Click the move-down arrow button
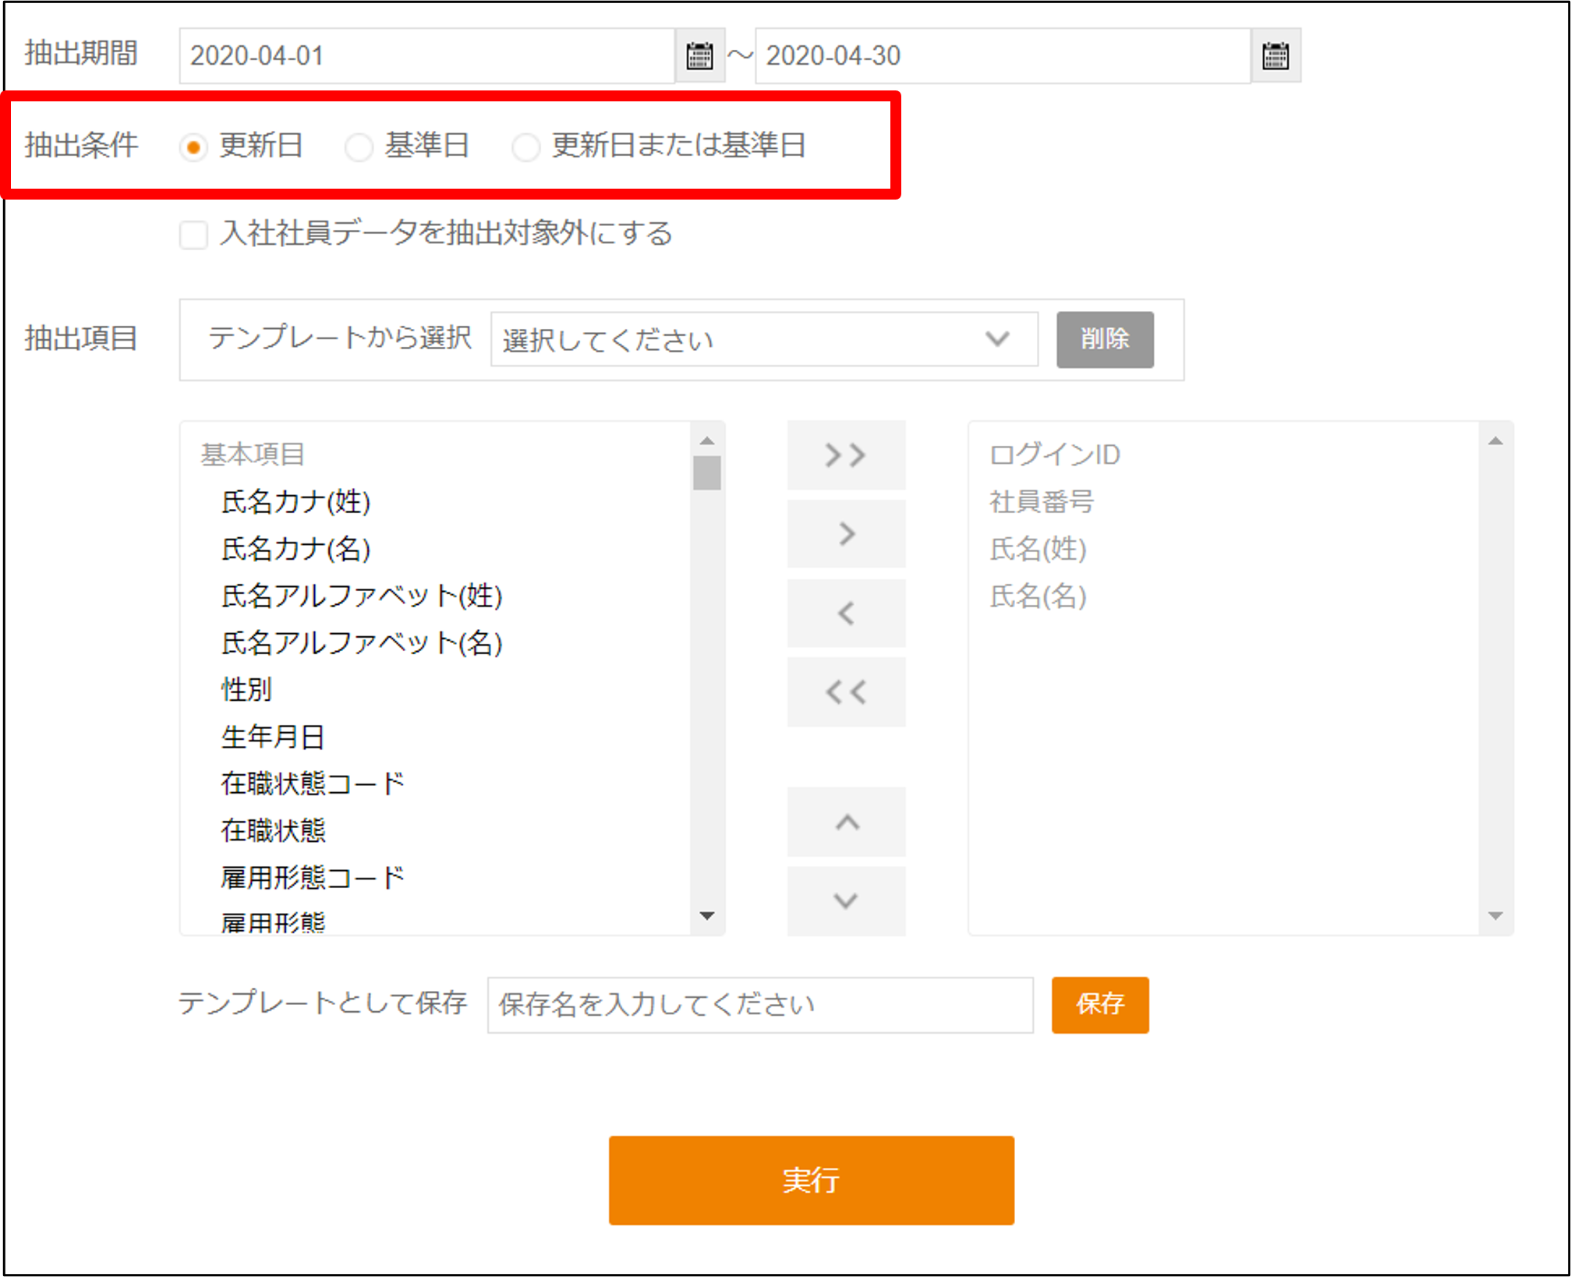The image size is (1571, 1277). tap(846, 901)
